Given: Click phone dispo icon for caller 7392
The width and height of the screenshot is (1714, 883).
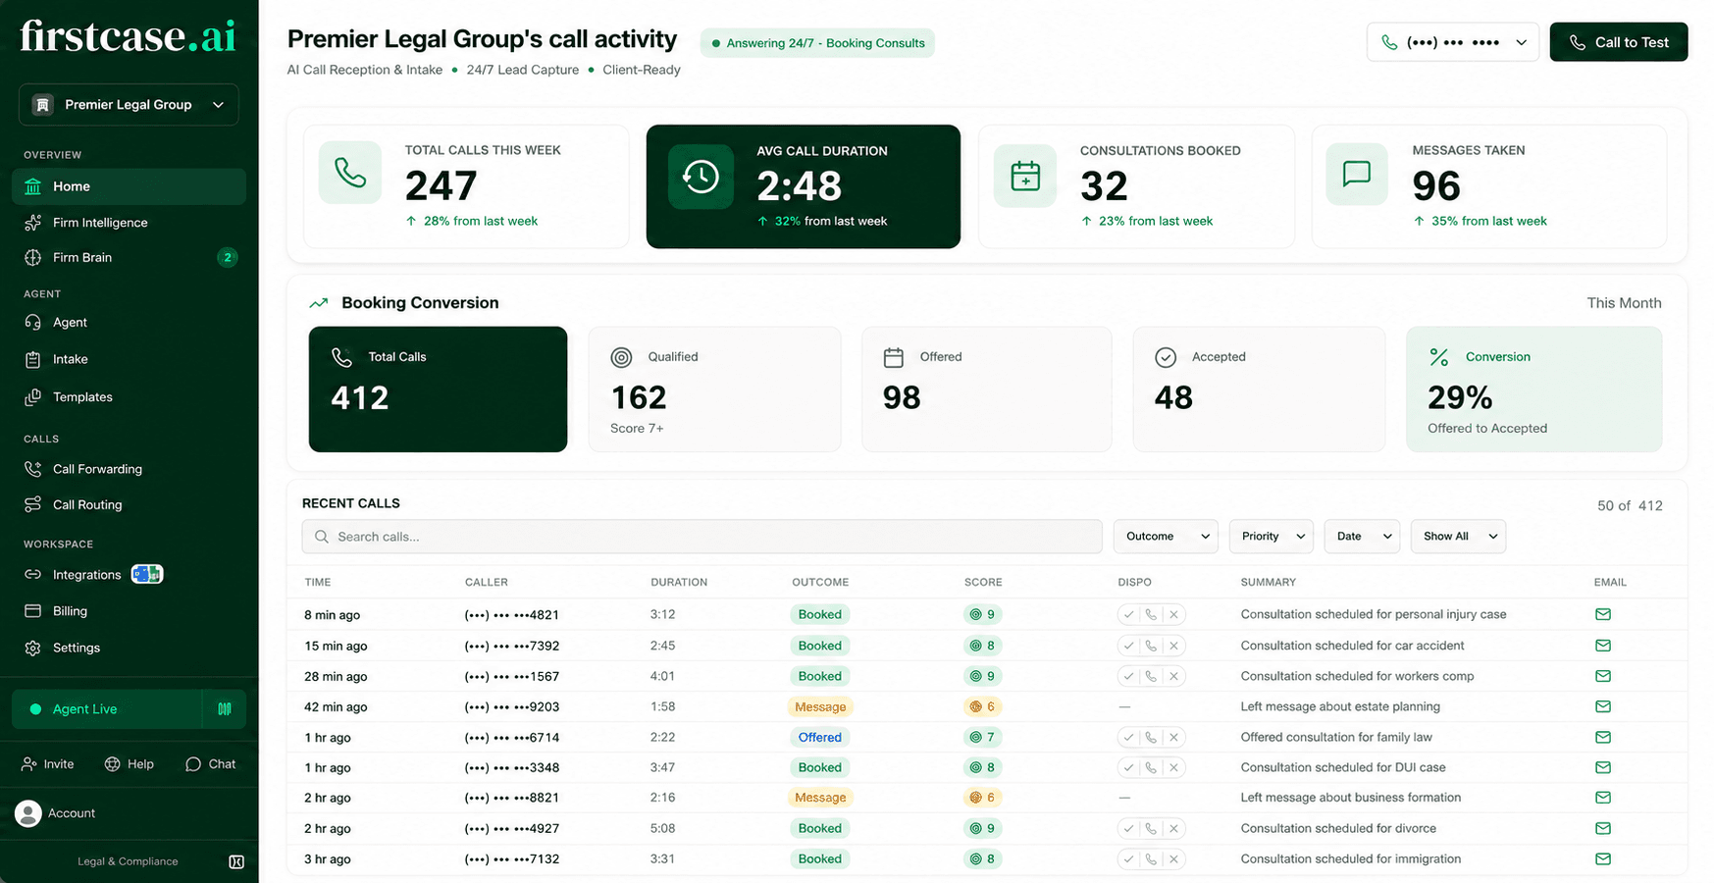Looking at the screenshot, I should [x=1152, y=646].
